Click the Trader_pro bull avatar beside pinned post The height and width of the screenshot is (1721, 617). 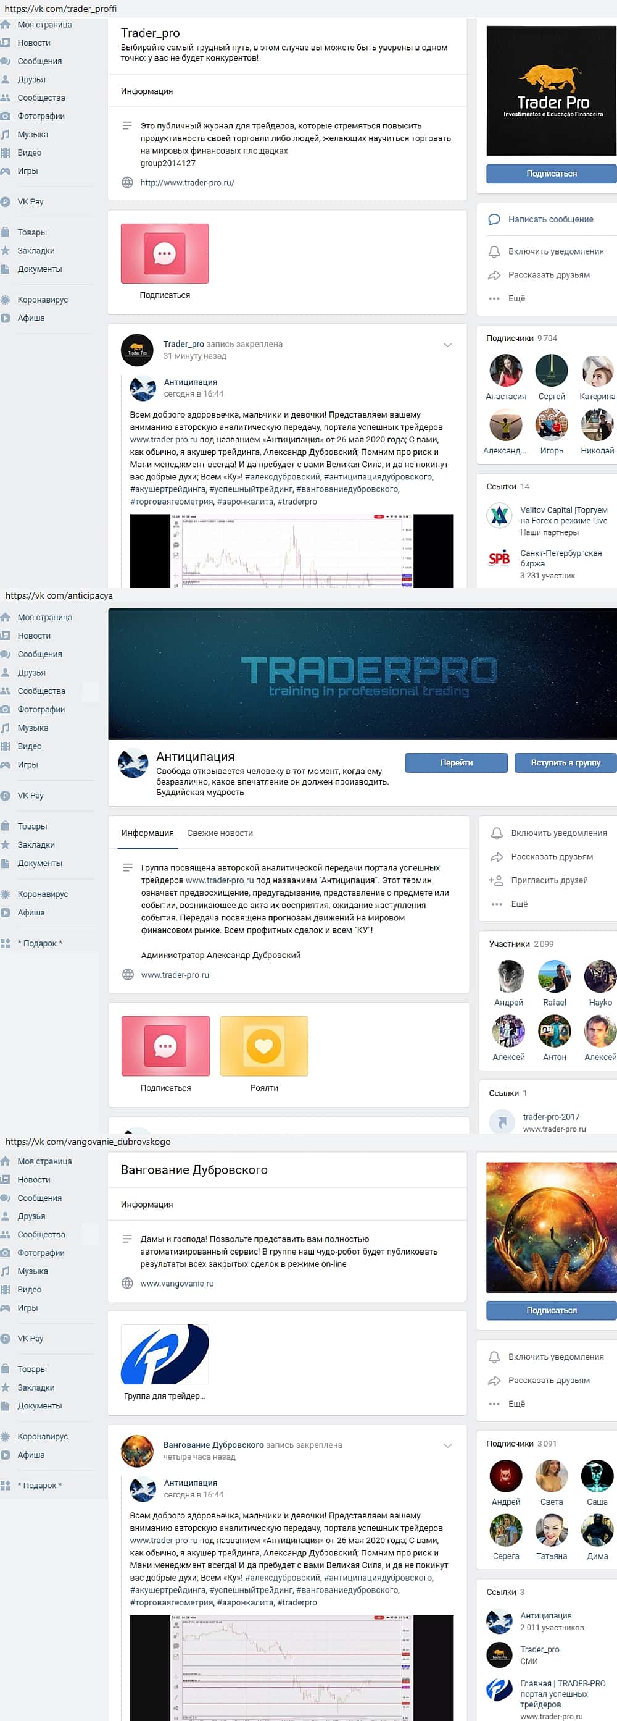click(137, 350)
